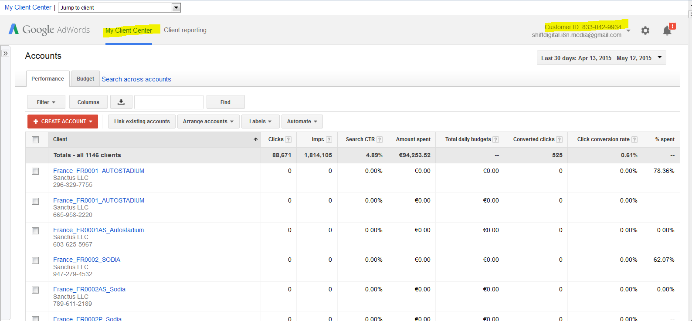
Task: Check the France_FR0002P_Sodia row
Action: tap(35, 319)
